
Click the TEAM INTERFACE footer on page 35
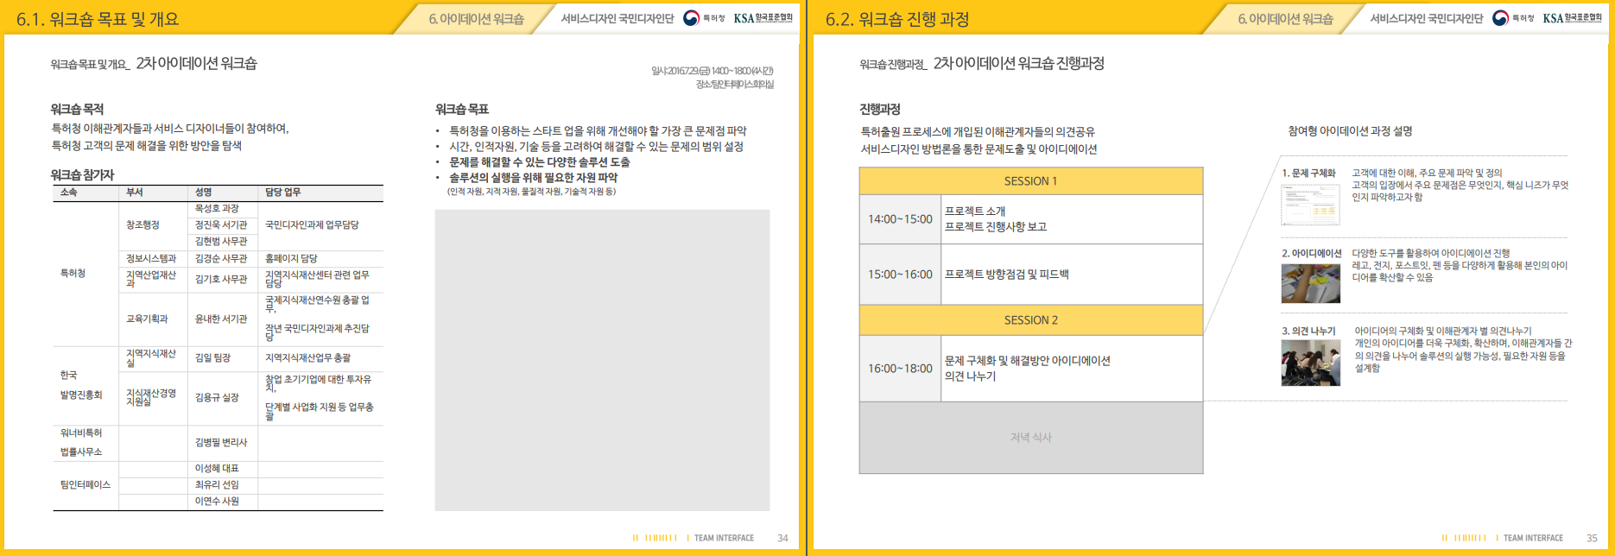pos(1533,538)
